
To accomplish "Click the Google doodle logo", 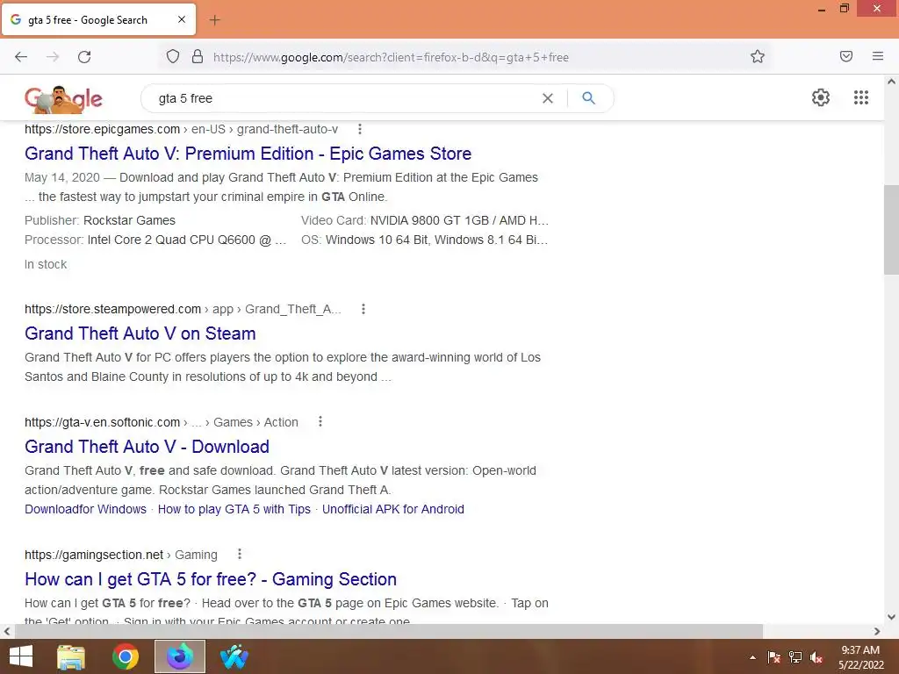I will click(63, 98).
